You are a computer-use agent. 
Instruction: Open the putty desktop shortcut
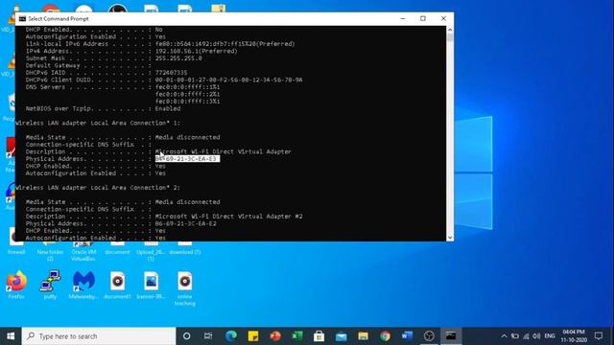point(50,286)
